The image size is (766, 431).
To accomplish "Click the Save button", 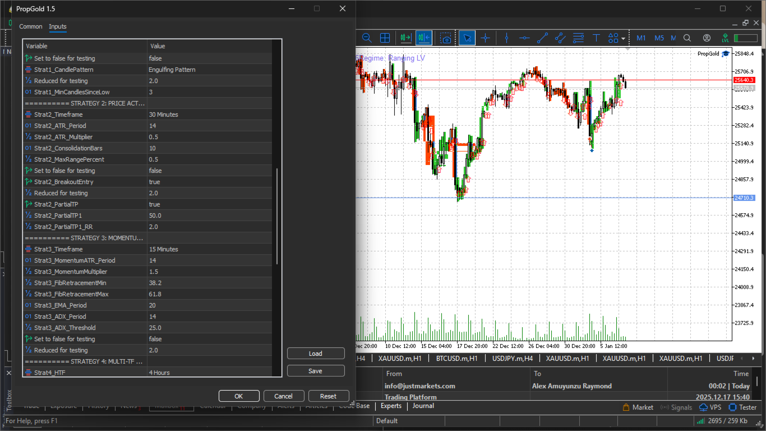I will point(316,371).
